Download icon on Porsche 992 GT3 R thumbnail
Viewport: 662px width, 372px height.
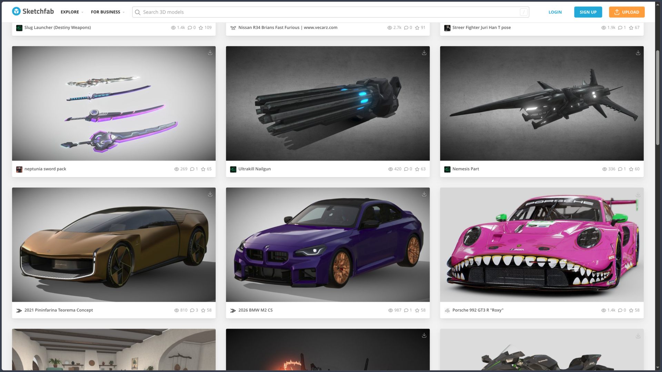click(x=638, y=194)
